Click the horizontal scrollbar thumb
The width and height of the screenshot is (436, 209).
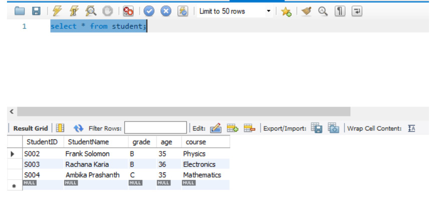[183, 111]
